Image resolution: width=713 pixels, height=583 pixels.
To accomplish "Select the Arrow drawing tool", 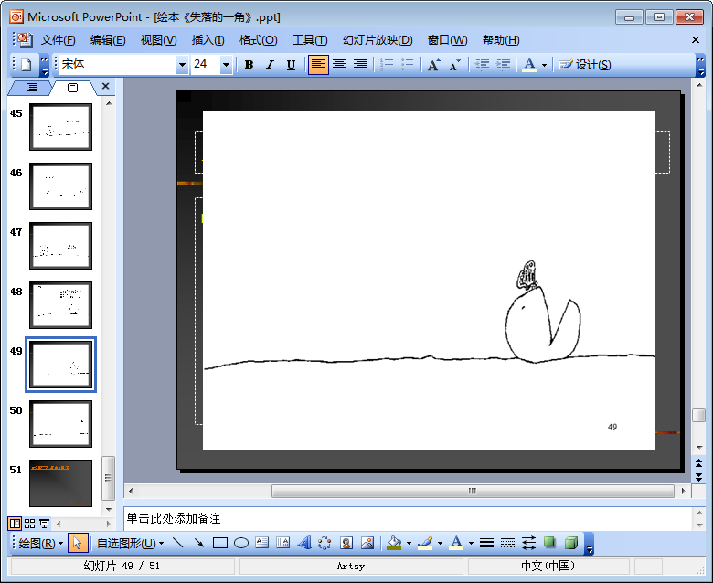I will [x=198, y=543].
